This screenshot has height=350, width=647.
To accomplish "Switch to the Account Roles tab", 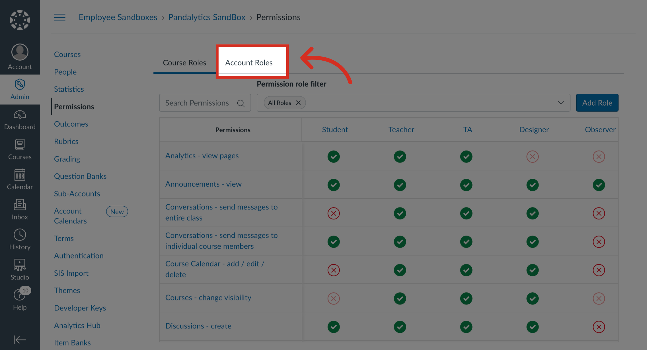I will tap(249, 62).
